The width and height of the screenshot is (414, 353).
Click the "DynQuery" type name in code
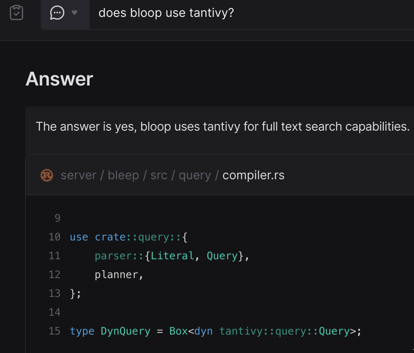point(125,331)
